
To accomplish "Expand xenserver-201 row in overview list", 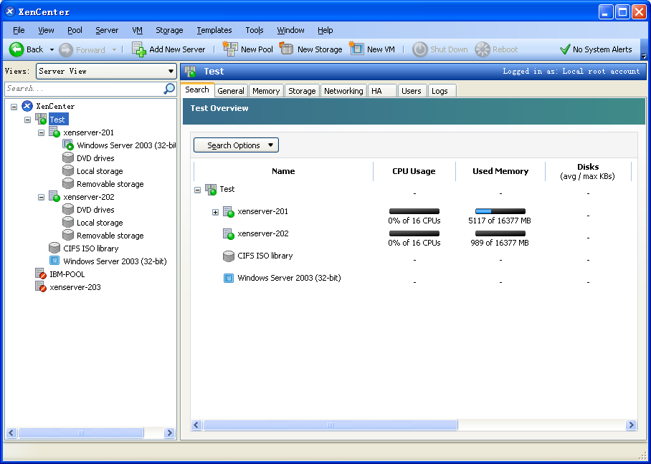I will (x=215, y=212).
